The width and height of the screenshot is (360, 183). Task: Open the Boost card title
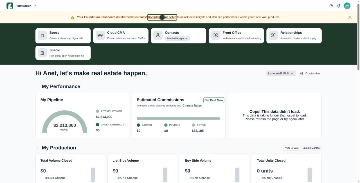pyautogui.click(x=54, y=33)
